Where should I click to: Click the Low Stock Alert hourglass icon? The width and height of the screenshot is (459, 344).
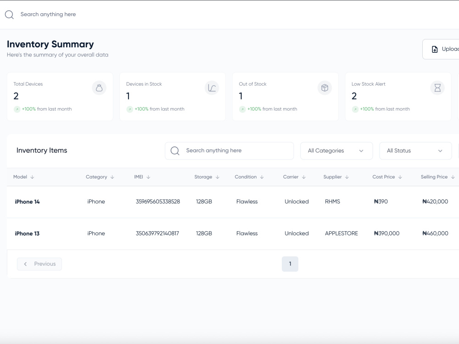point(437,88)
